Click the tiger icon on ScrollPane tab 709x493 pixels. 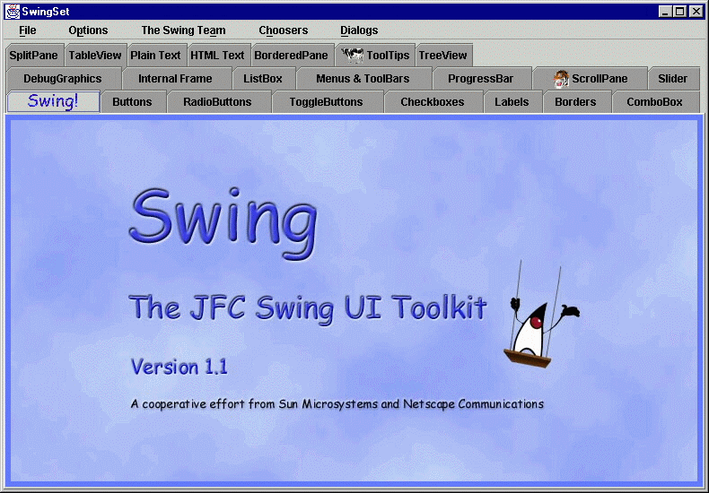tap(561, 79)
